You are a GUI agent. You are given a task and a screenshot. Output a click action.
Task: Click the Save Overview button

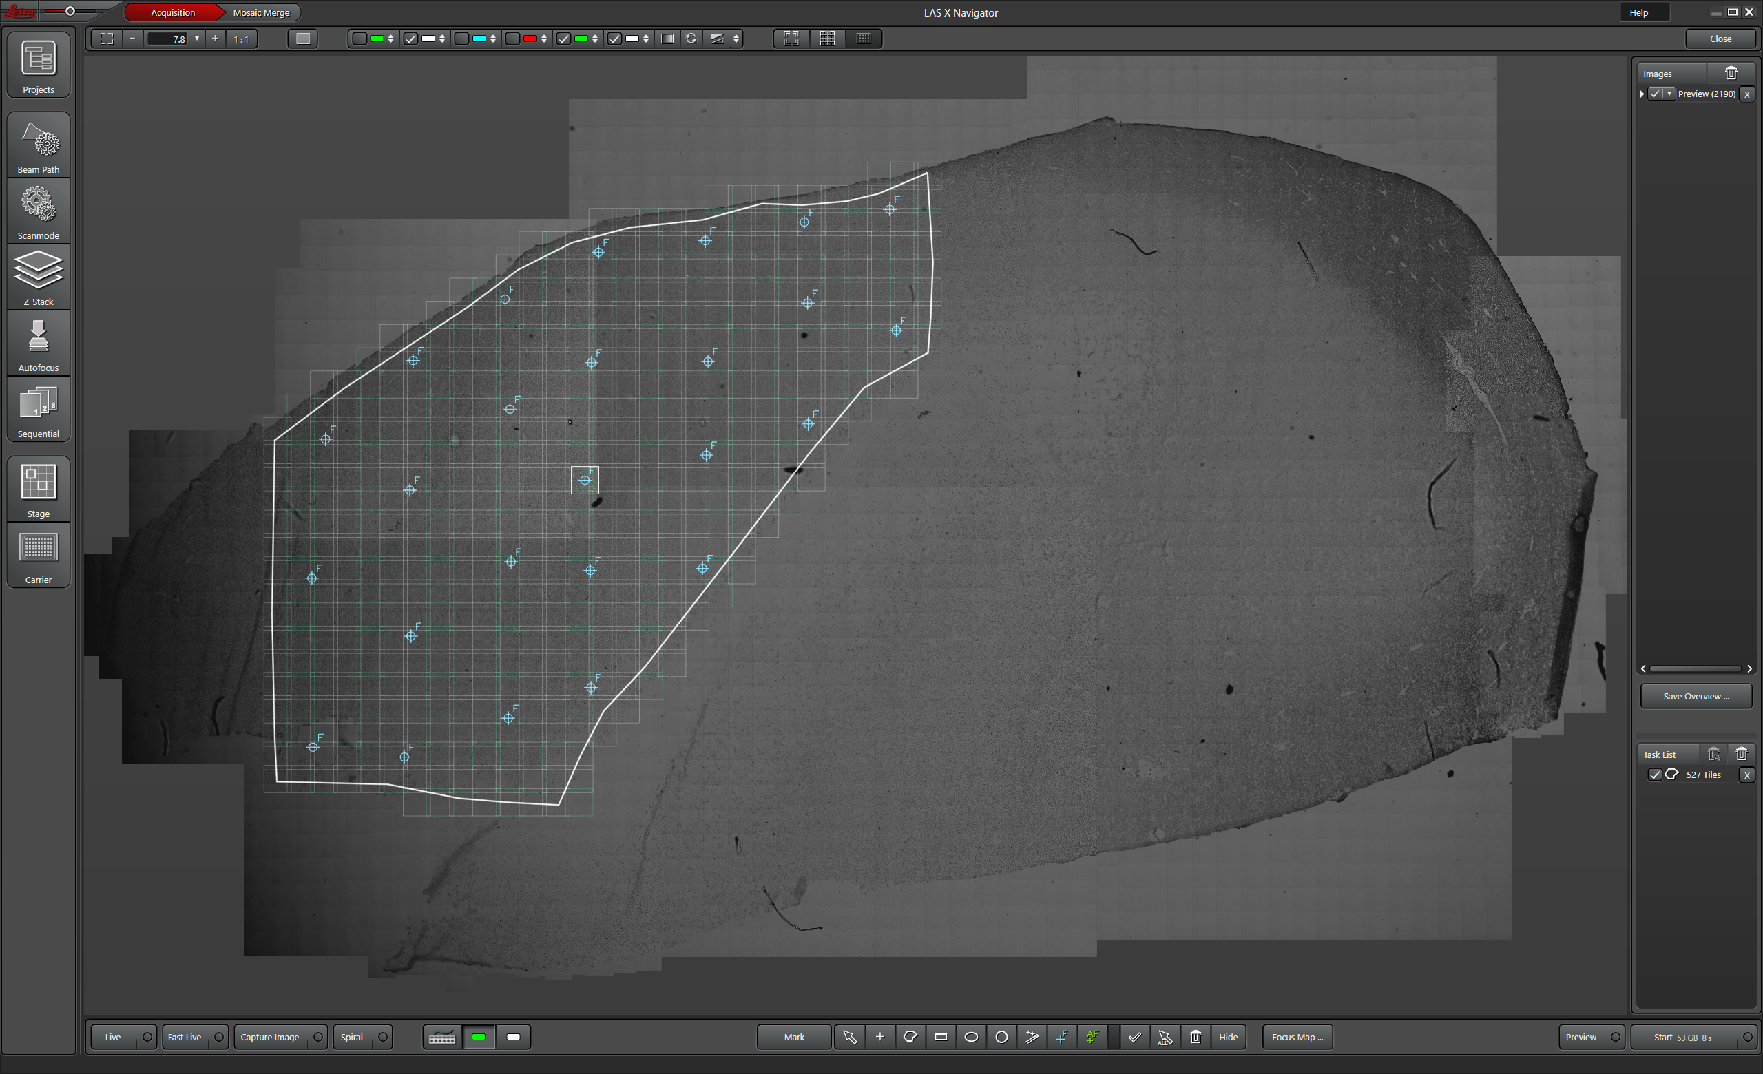(1695, 696)
